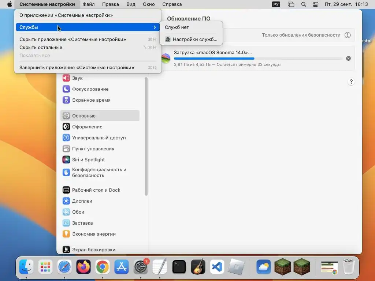Image resolution: width=375 pixels, height=281 pixels.
Task: Open the Siri и Spotlight icon
Action: click(x=66, y=160)
